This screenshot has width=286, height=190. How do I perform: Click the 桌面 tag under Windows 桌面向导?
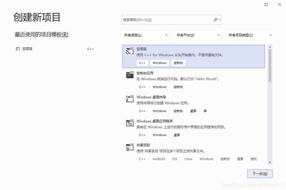tap(193, 111)
